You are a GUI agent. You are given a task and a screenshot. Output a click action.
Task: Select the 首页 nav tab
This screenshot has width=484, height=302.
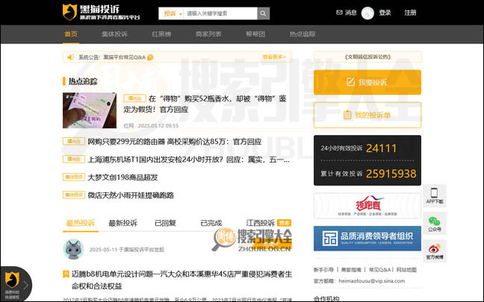pyautogui.click(x=71, y=34)
